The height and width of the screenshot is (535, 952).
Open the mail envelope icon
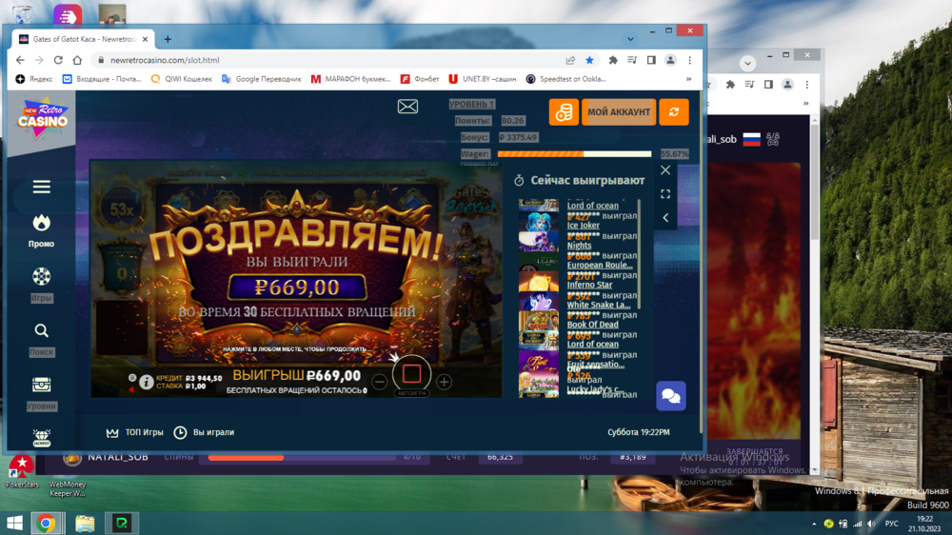(407, 107)
